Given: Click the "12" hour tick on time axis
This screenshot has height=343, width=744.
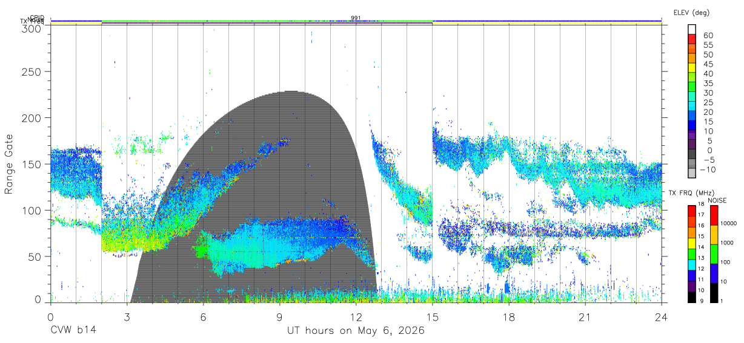Looking at the screenshot, I should point(356,317).
